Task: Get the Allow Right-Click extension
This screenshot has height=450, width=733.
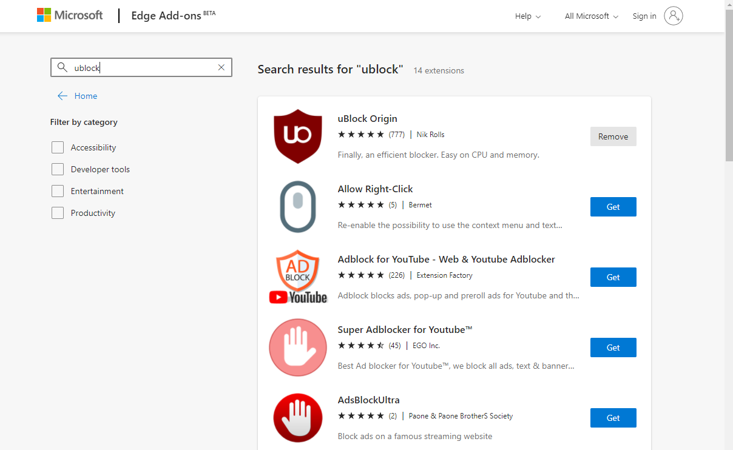Action: tap(613, 207)
